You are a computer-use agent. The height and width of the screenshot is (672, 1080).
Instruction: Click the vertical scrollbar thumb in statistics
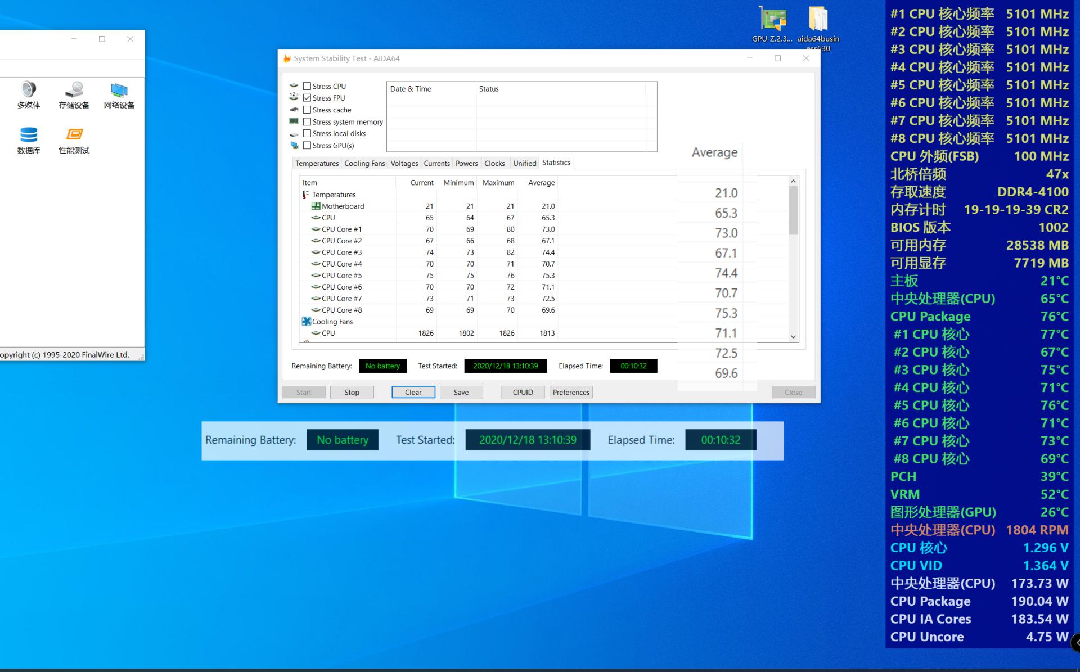793,211
